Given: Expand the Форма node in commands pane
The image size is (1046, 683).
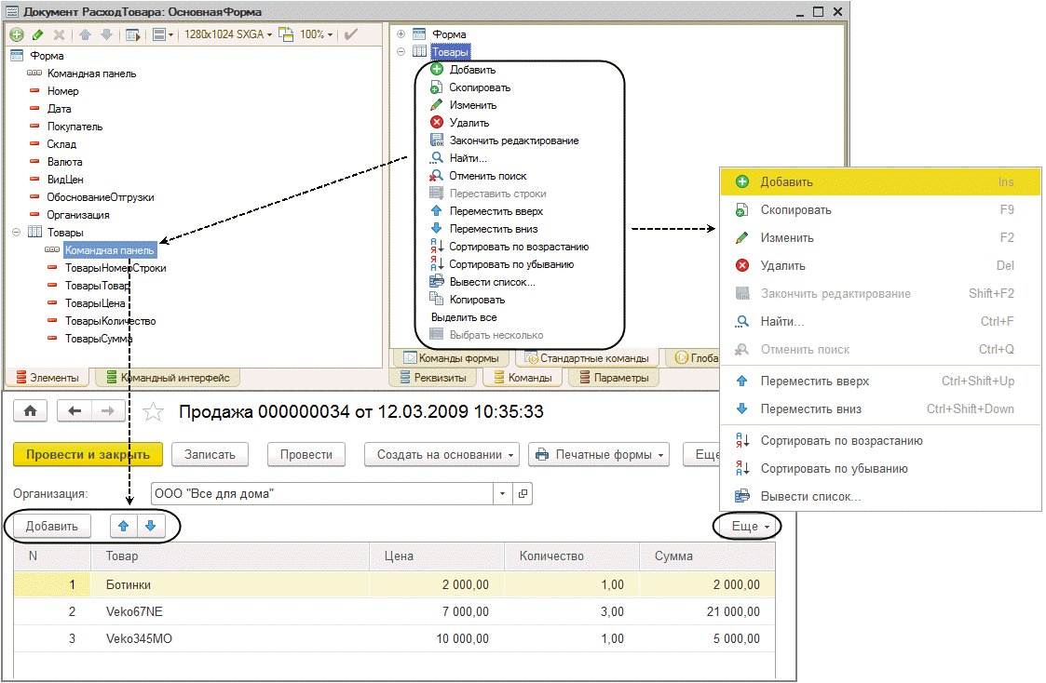Looking at the screenshot, I should point(401,34).
